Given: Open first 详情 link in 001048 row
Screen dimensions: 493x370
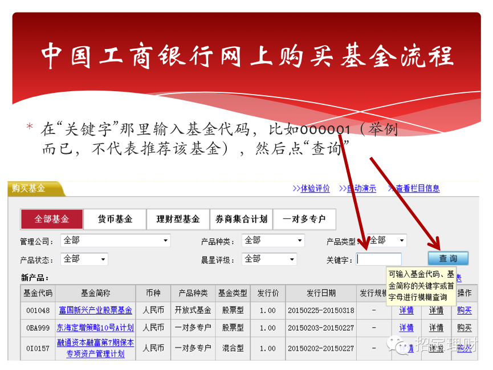Looking at the screenshot, I should (406, 310).
